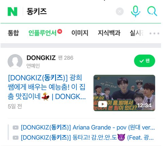Open the 동타고! 감.안.안.도 video link
This screenshot has height=146, width=163.
tap(87, 137)
